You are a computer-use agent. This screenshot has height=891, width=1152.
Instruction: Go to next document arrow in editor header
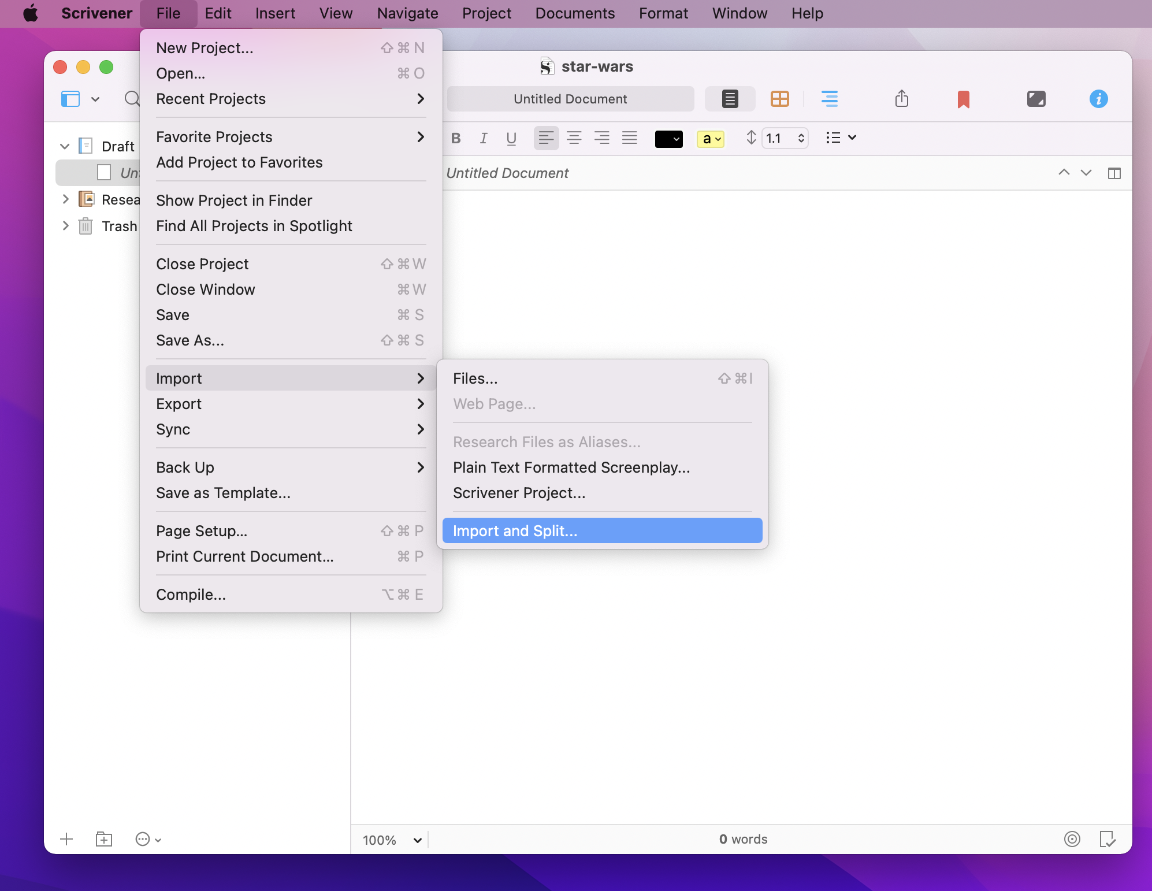pos(1086,173)
